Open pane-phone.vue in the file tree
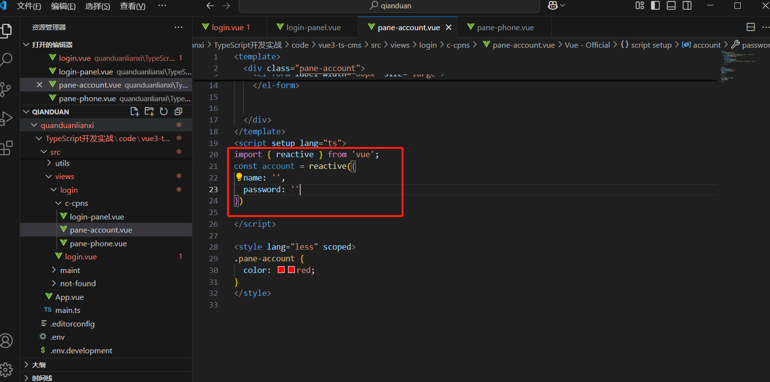The image size is (770, 382). point(98,243)
